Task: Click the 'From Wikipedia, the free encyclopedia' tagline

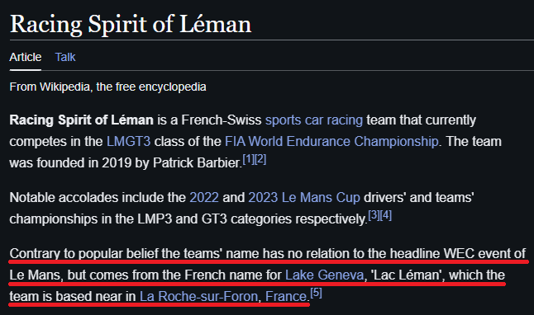Action: 107,87
